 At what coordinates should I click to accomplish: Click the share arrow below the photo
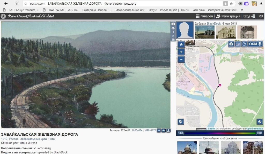pyautogui.click(x=164, y=130)
